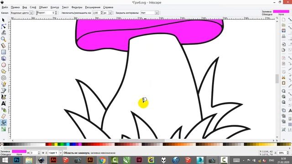
Task: Click Export icon in commands bar
Action: [x=283, y=50]
